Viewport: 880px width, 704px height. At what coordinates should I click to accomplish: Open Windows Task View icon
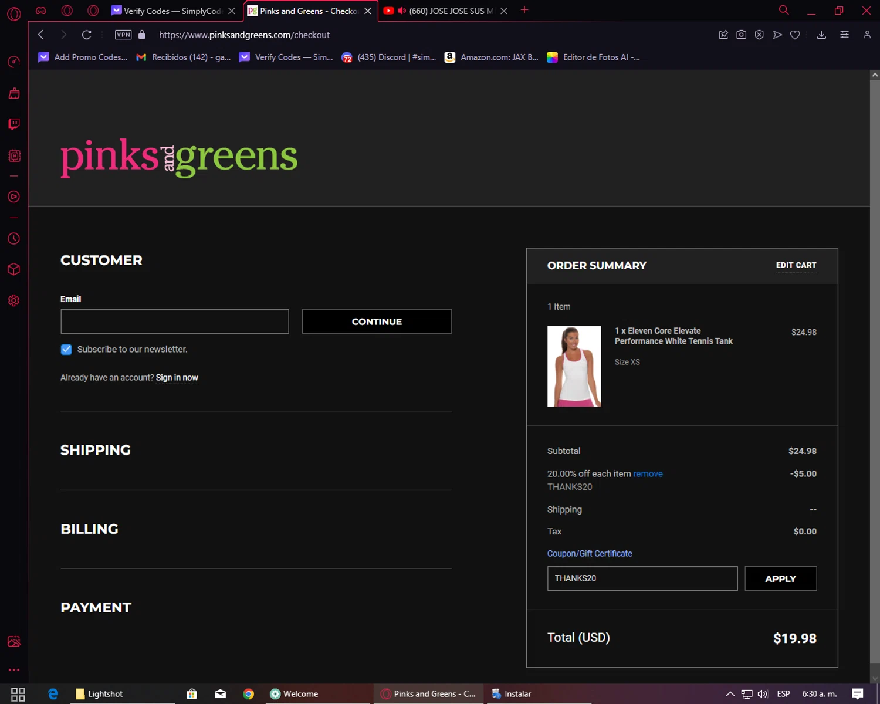pos(18,694)
